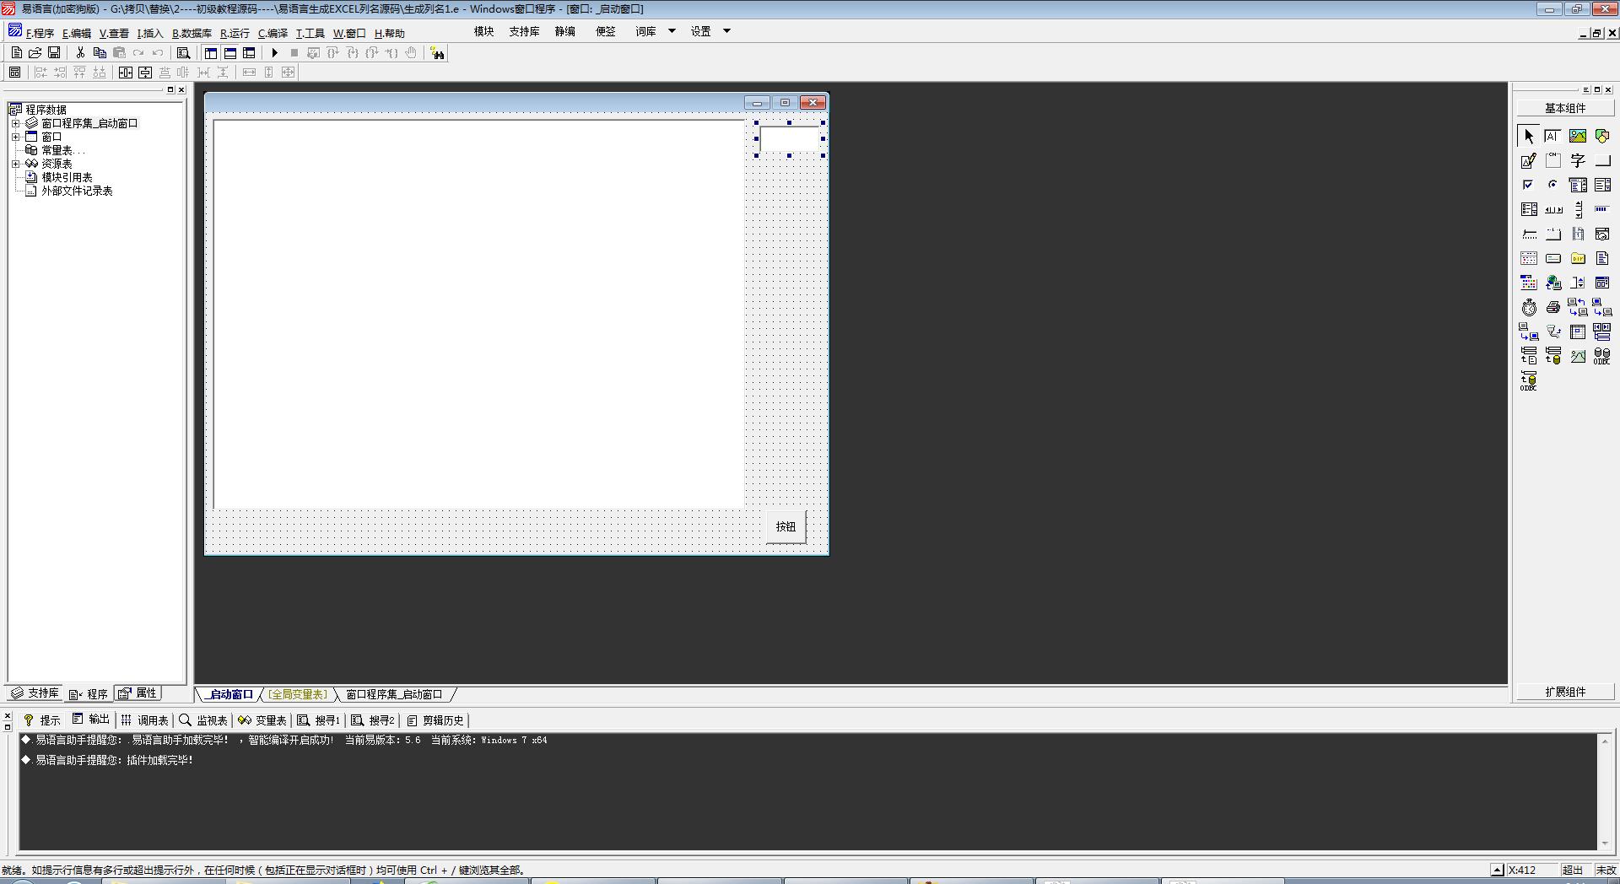Image resolution: width=1620 pixels, height=884 pixels.
Task: Open the 设置 dropdown arrow
Action: point(726,31)
